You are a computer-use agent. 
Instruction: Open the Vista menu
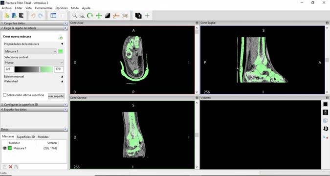click(x=29, y=8)
